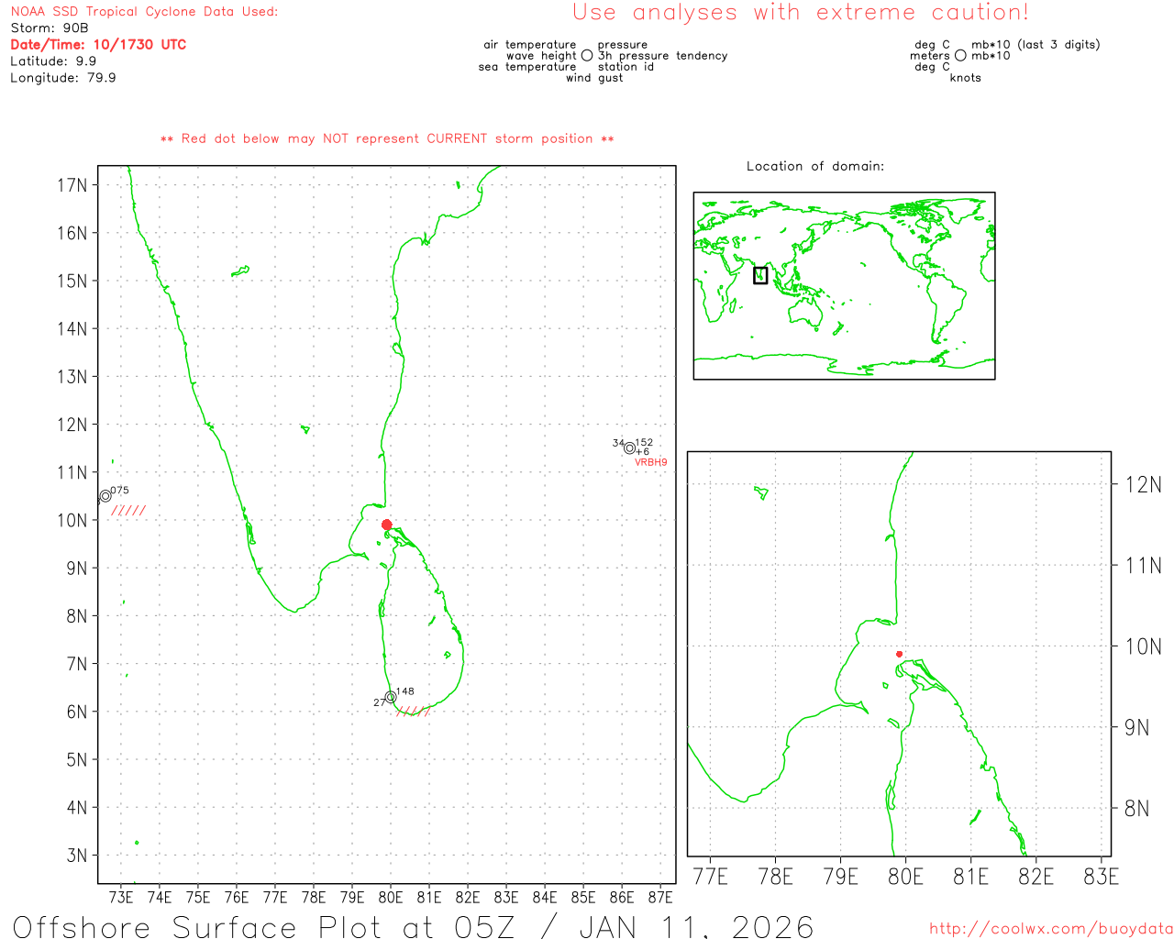This screenshot has height=939, width=1174.
Task: Select the station circle above VRBH9 label
Action: click(629, 448)
